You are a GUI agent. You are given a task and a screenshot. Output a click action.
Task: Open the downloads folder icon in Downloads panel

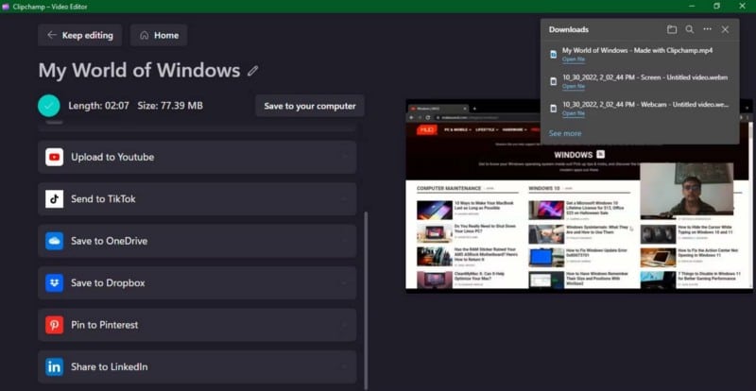[x=672, y=29]
